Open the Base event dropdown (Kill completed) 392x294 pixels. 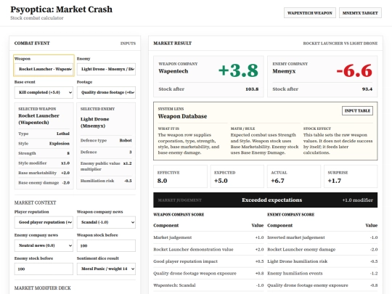click(44, 92)
